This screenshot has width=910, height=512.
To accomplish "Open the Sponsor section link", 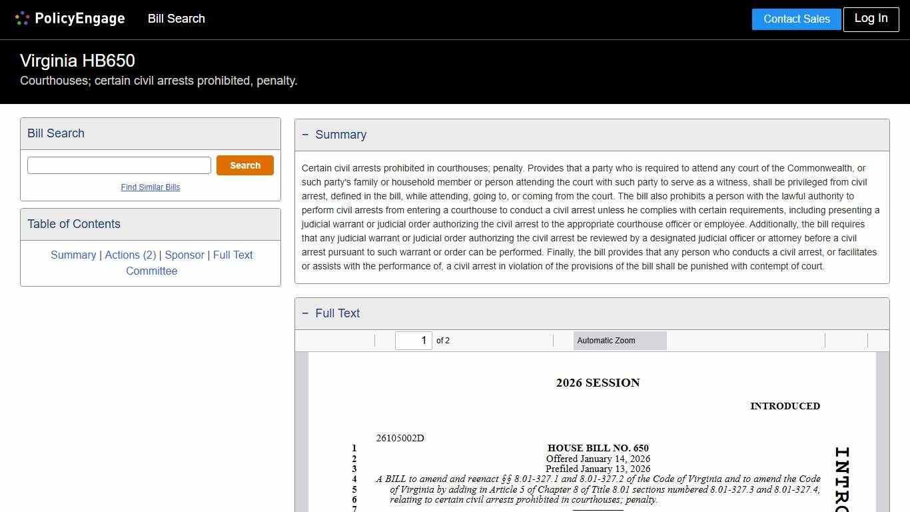I will (x=185, y=255).
